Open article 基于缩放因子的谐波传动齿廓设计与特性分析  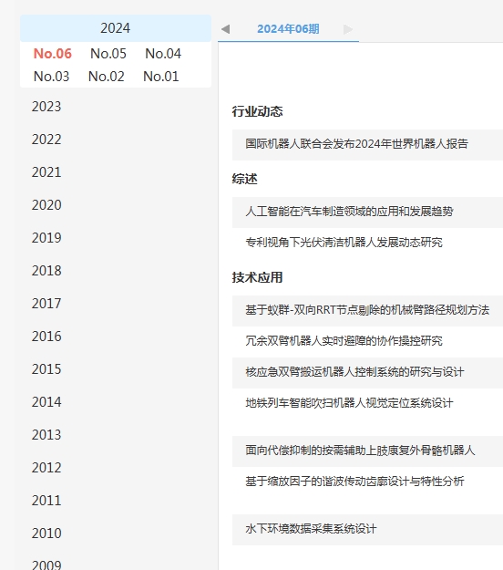pos(354,482)
